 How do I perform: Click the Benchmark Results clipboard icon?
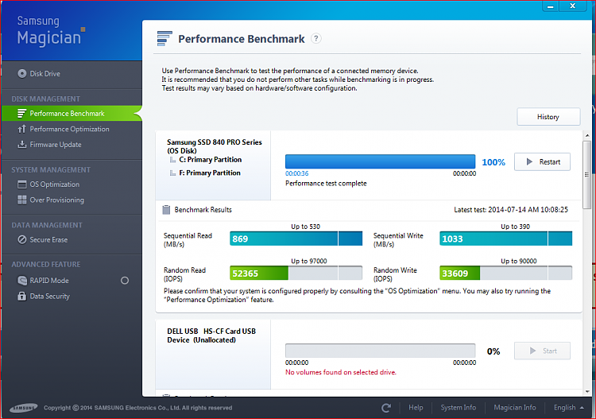pos(166,210)
